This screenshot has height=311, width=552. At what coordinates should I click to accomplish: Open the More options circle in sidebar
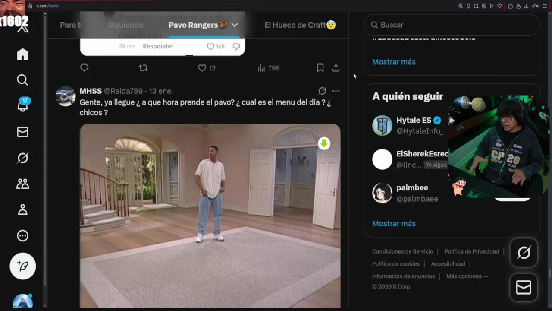pos(22,236)
